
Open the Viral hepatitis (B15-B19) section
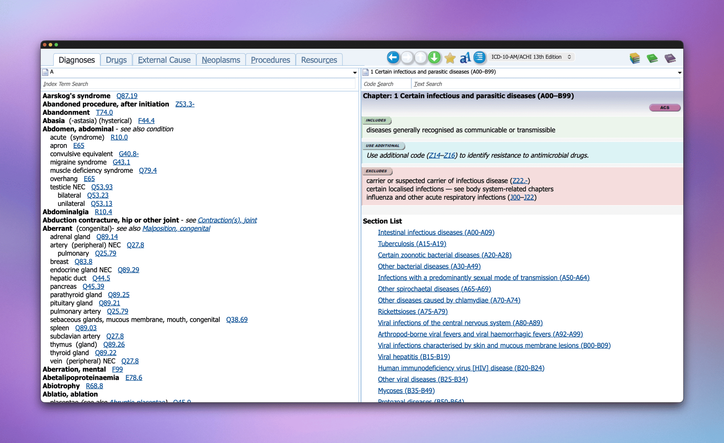[414, 356]
